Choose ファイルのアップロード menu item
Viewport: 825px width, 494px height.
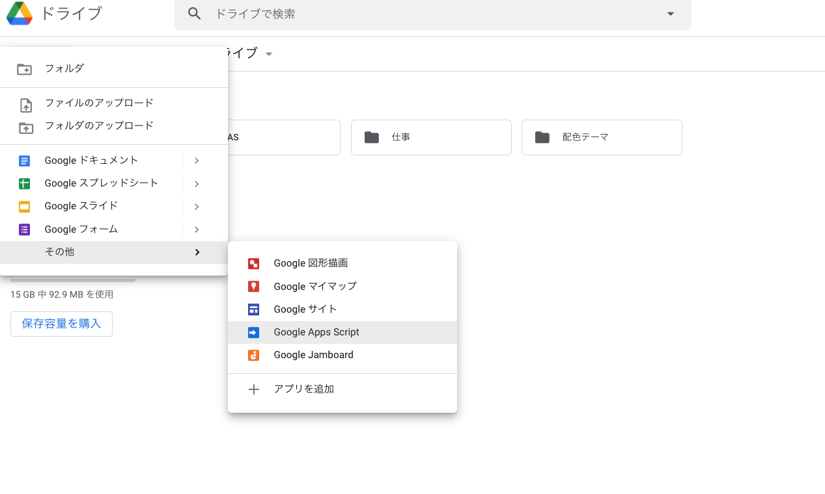point(114,103)
